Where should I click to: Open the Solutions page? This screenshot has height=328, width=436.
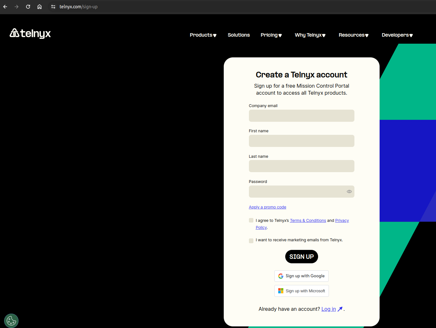(x=239, y=35)
